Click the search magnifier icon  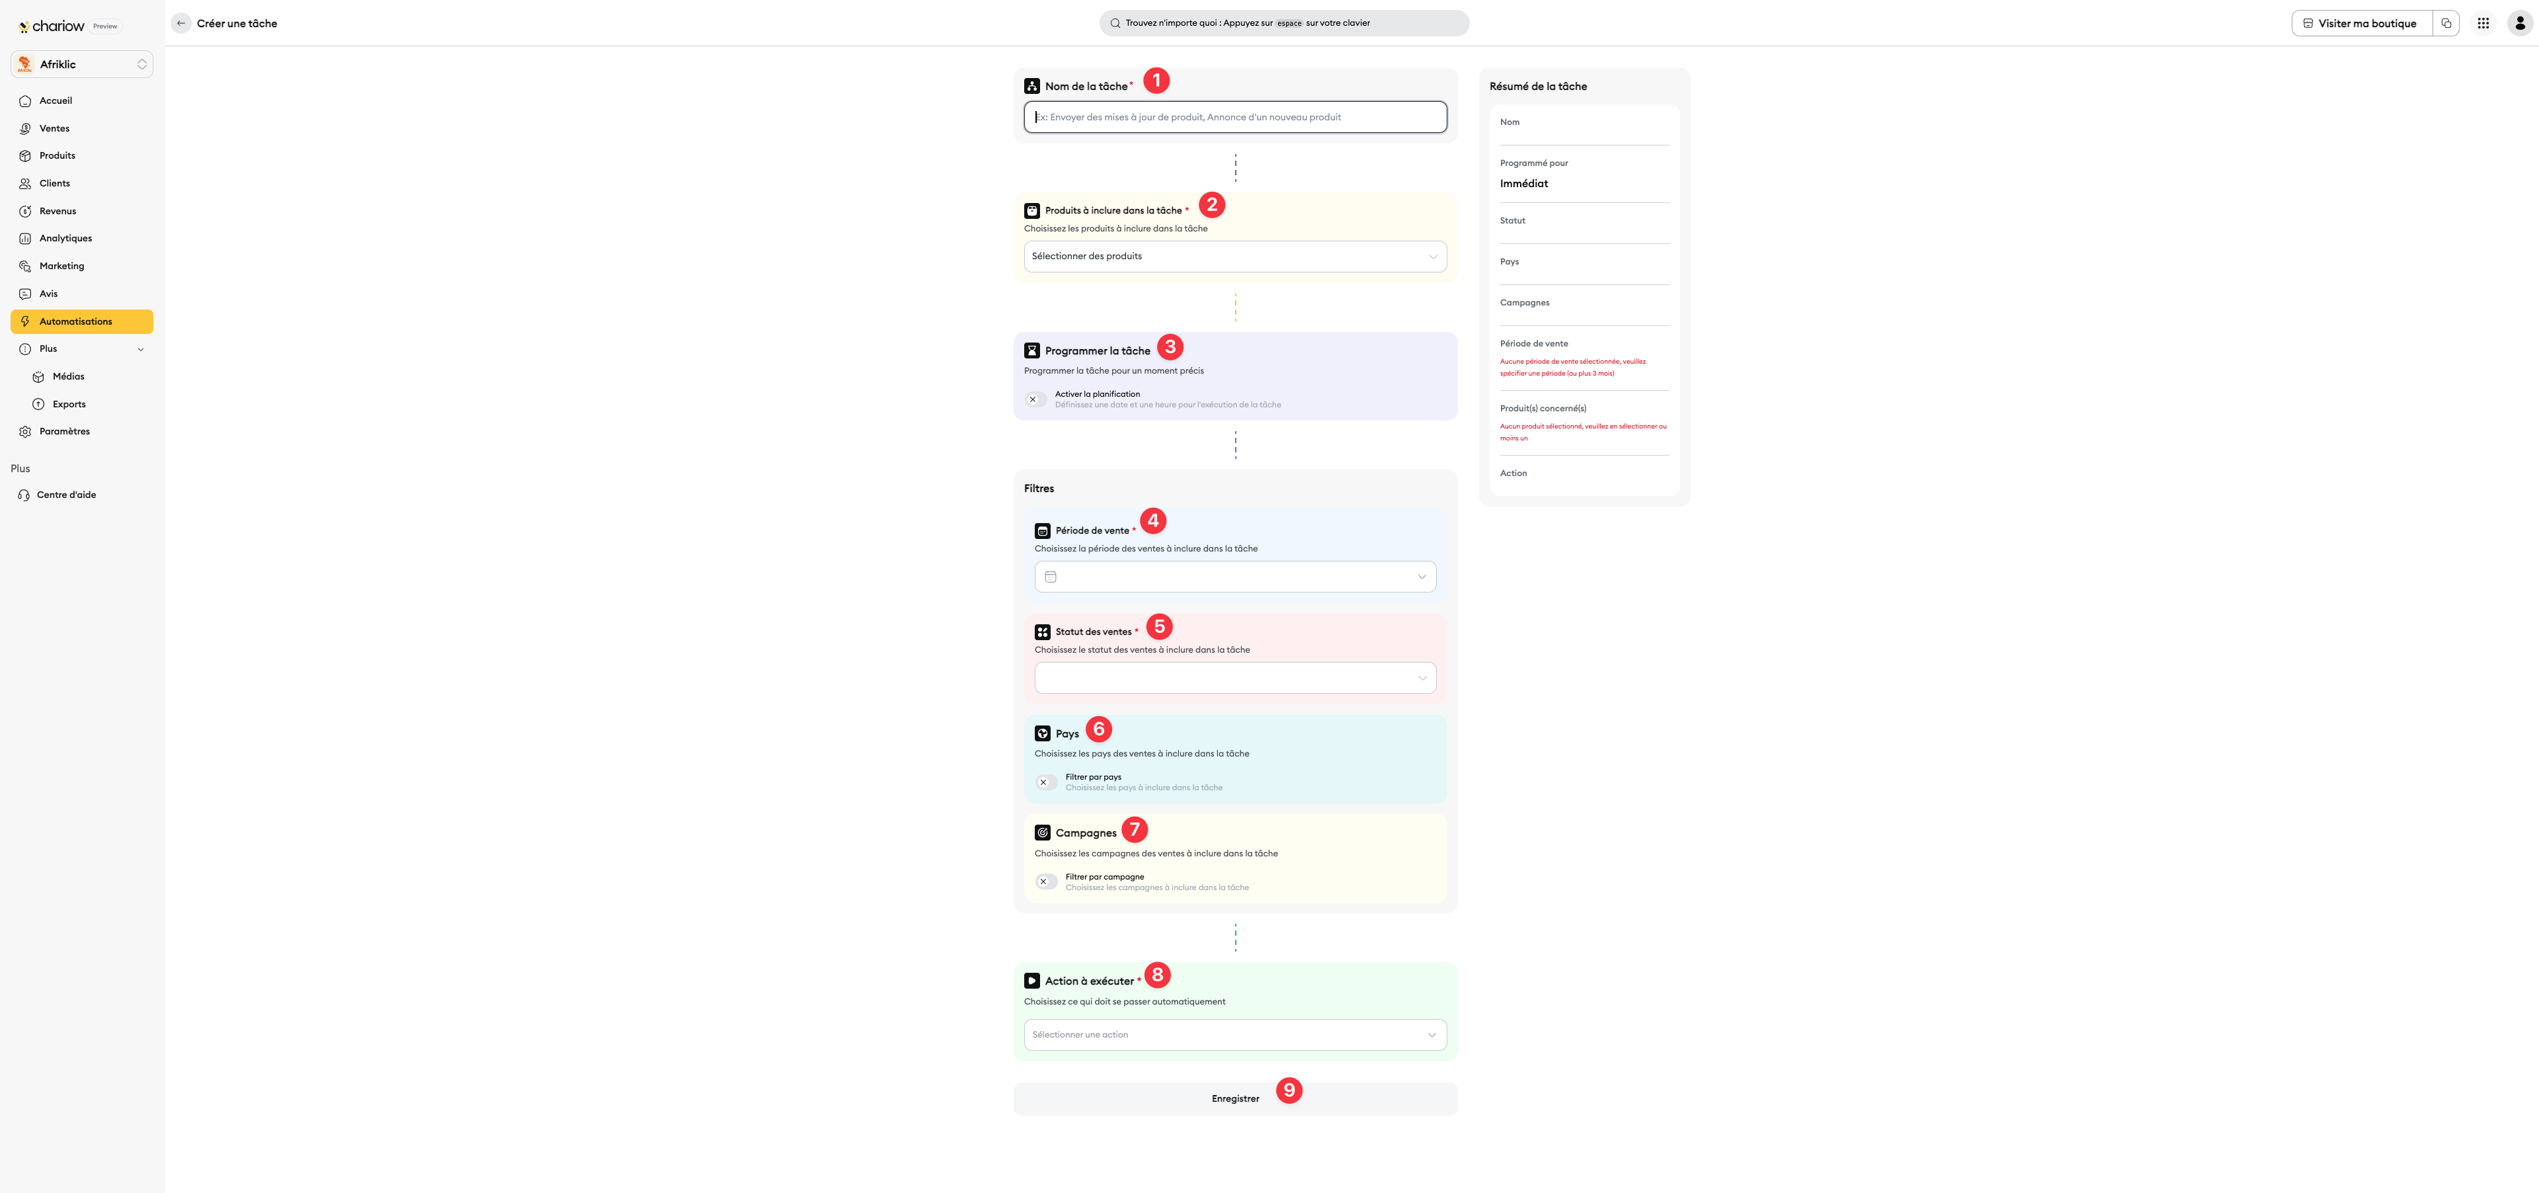pos(1115,24)
